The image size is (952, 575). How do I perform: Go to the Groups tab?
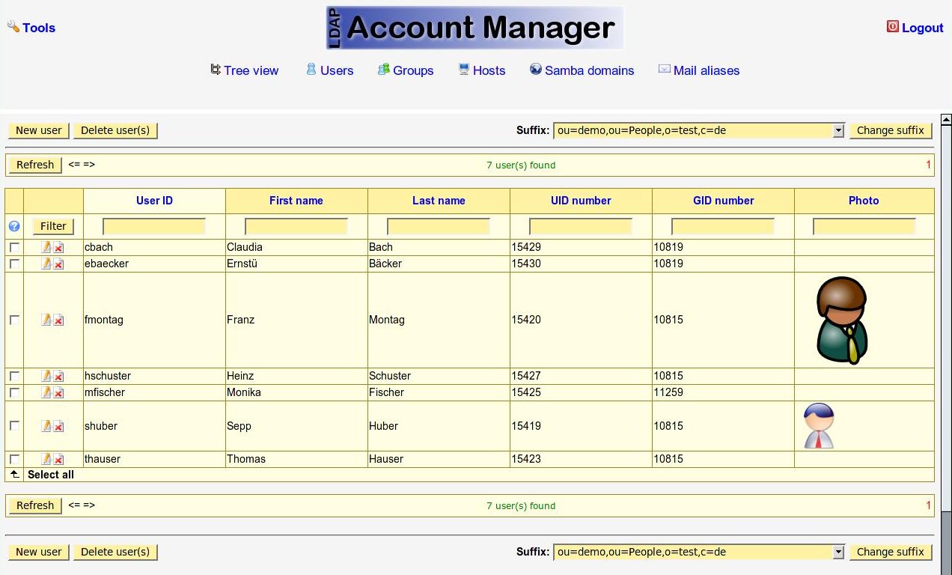click(x=413, y=70)
